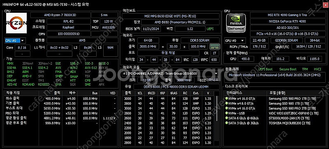Screen dimensions: 329x149
Task: Click the NVIDIA GeForce GPU logo
Action: tap(236, 23)
